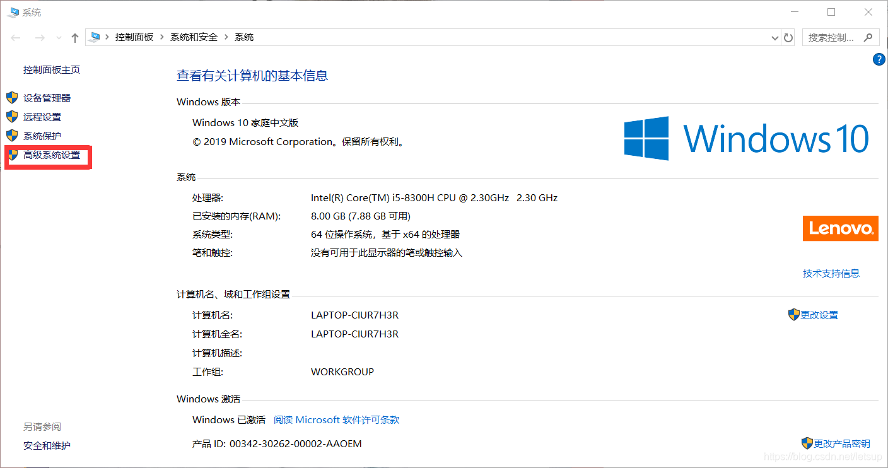Select 8.00 GB (7.88 GB 可用) text
888x468 pixels.
tap(361, 216)
